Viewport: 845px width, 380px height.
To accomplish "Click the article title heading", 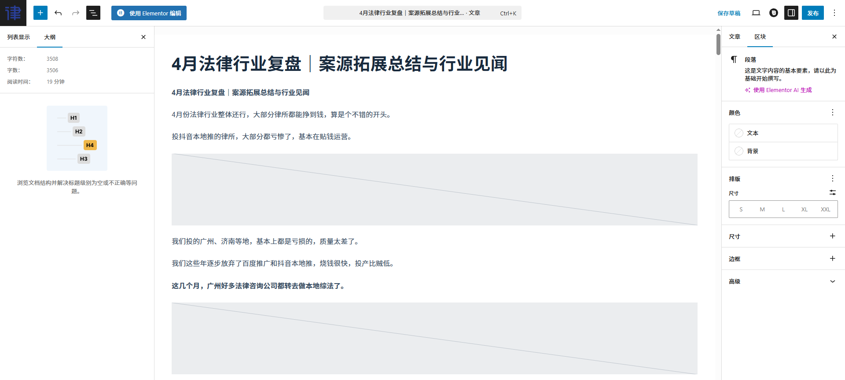I will pos(339,64).
